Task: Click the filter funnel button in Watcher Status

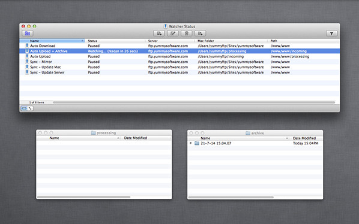Action: pyautogui.click(x=331, y=34)
